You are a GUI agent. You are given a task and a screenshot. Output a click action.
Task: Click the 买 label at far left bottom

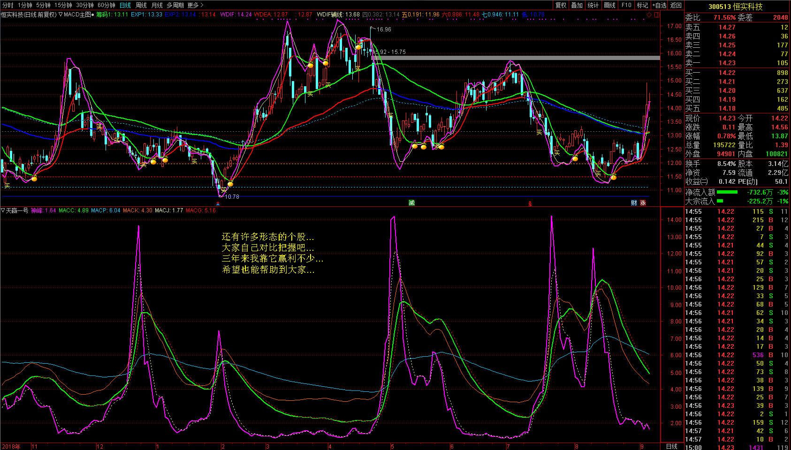7,186
